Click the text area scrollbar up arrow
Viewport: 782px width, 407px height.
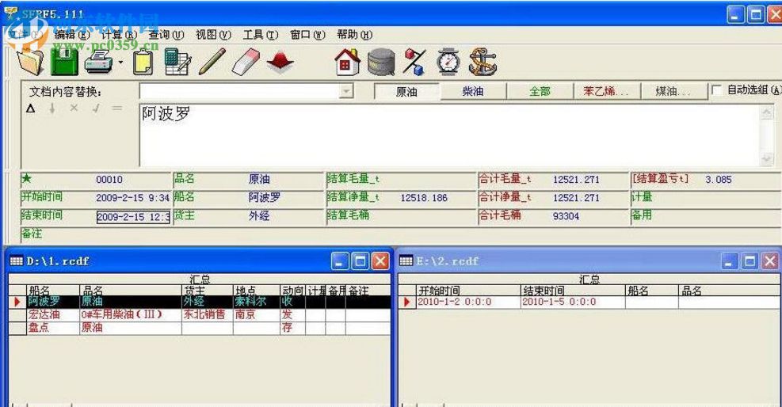coord(766,112)
